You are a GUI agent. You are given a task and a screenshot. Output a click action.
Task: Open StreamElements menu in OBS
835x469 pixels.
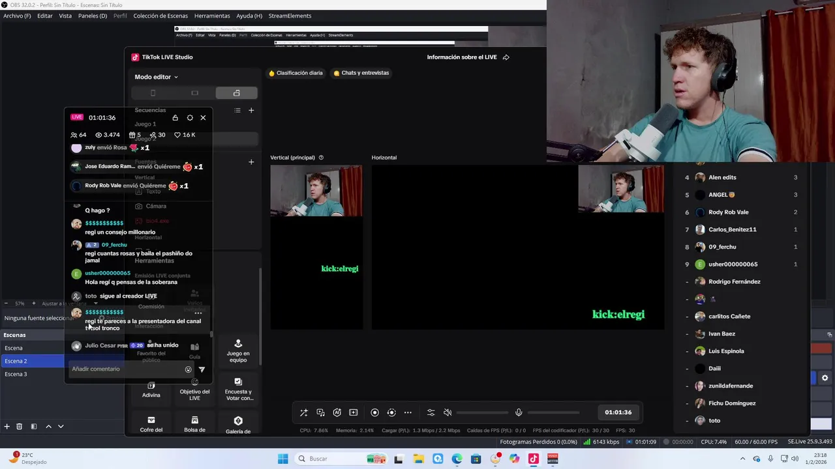coord(290,16)
